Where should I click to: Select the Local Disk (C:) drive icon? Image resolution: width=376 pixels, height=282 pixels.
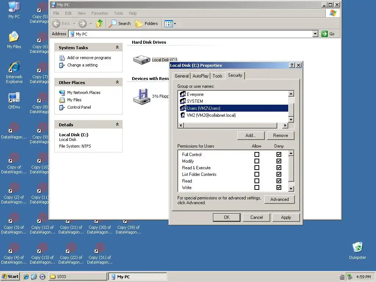pos(141,60)
